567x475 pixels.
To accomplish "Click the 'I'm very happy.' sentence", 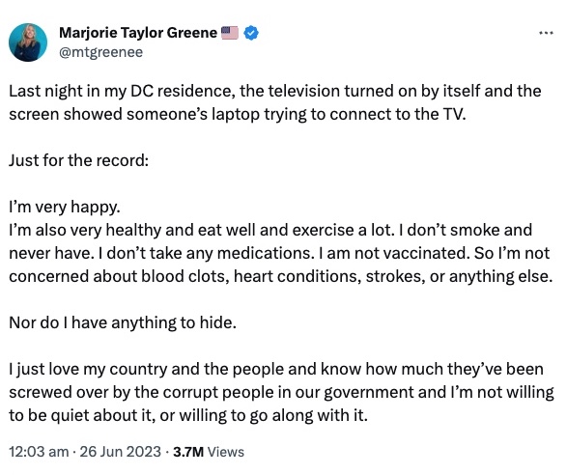I will (x=65, y=207).
